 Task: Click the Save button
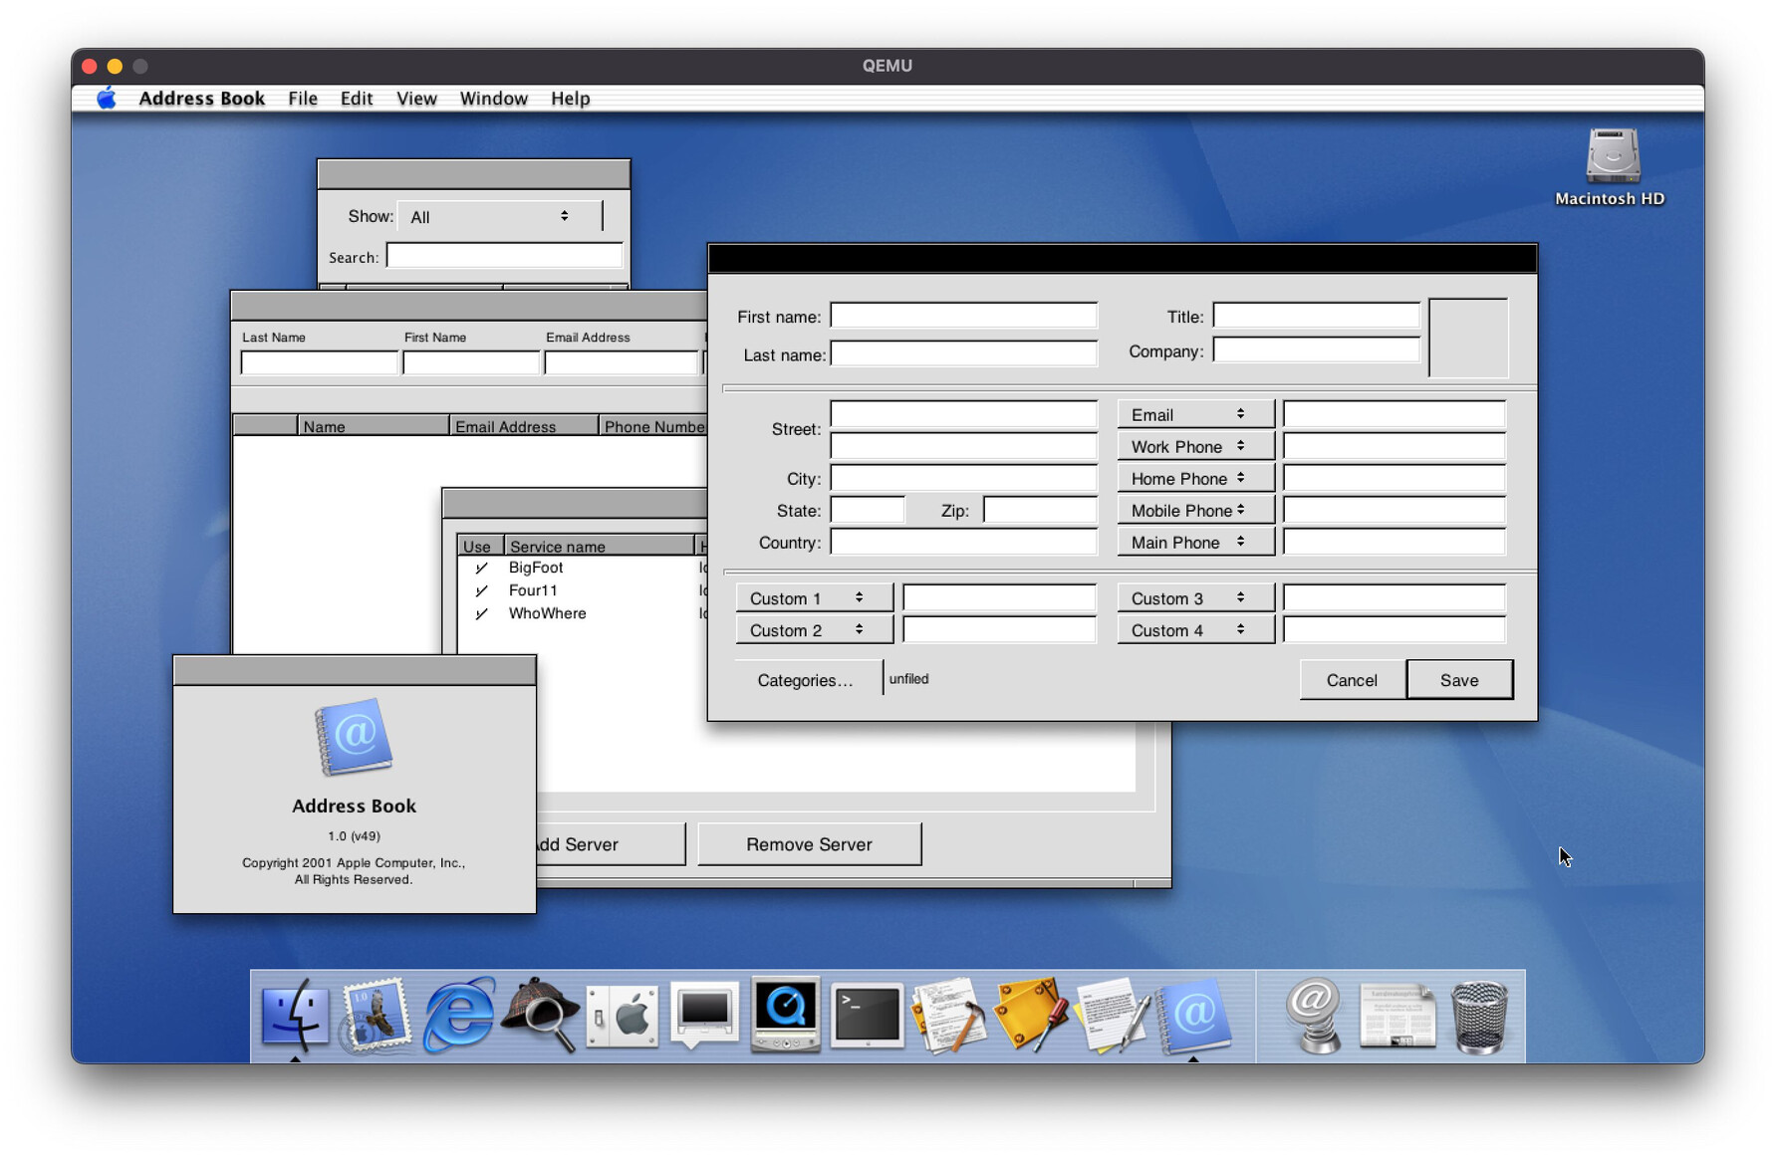tap(1458, 680)
